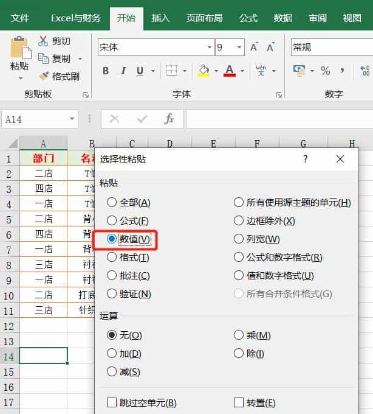
Task: Click the insert function fx icon
Action: tap(169, 119)
